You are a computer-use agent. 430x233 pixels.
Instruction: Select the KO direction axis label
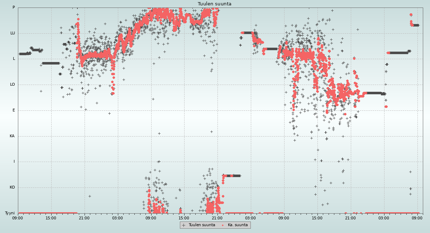click(12, 187)
